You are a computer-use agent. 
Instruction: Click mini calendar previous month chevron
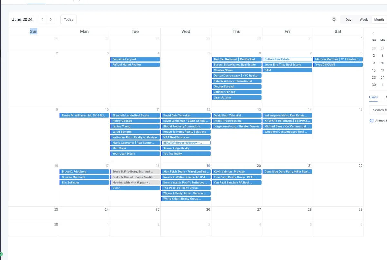coord(373,33)
